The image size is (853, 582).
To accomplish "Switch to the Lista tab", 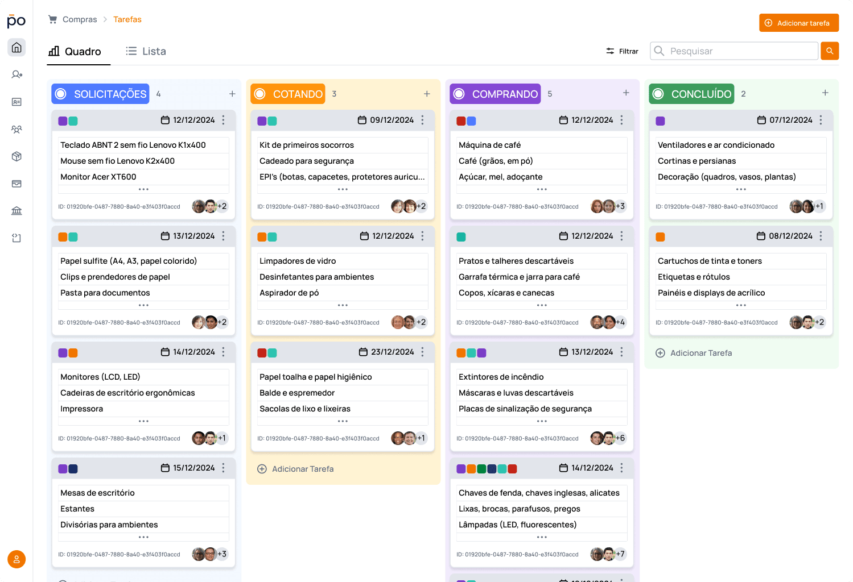I will click(x=146, y=51).
